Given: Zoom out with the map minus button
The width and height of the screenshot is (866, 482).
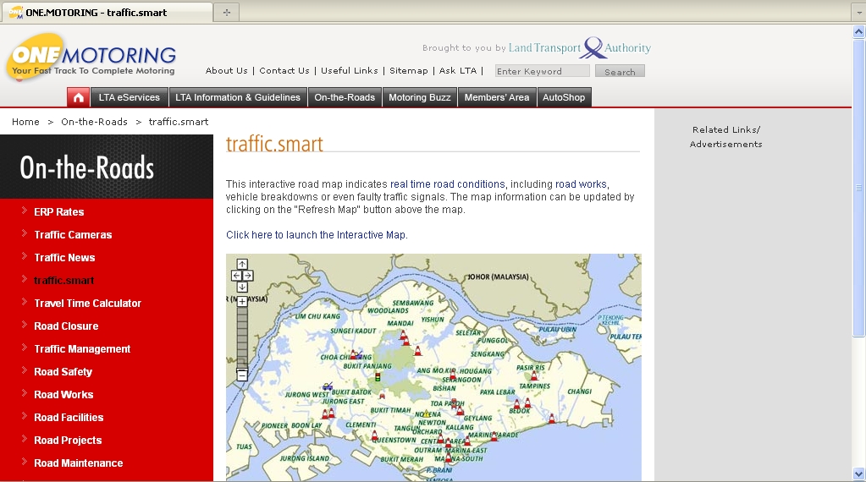Looking at the screenshot, I should click(x=242, y=375).
